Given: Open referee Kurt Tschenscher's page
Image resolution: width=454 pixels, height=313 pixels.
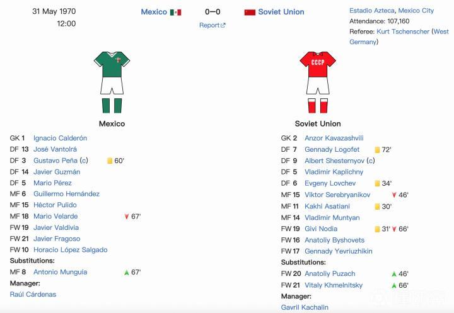Looking at the screenshot, I should 403,31.
